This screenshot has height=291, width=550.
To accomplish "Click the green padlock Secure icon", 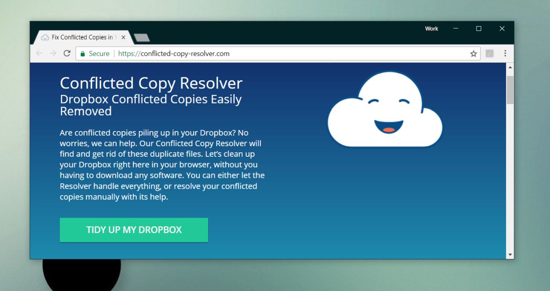I will pos(82,54).
